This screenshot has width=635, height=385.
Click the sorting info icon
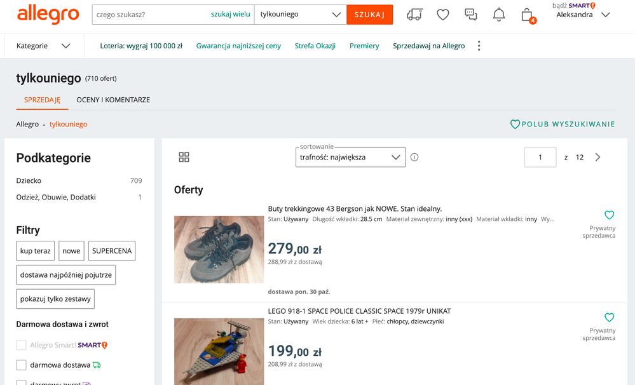pos(414,157)
